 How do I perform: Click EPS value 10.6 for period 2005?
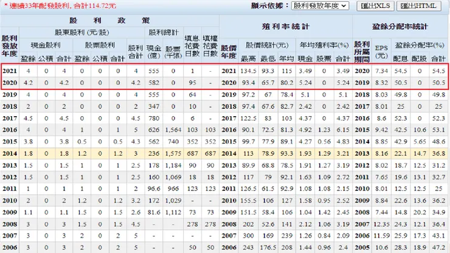tap(381, 248)
